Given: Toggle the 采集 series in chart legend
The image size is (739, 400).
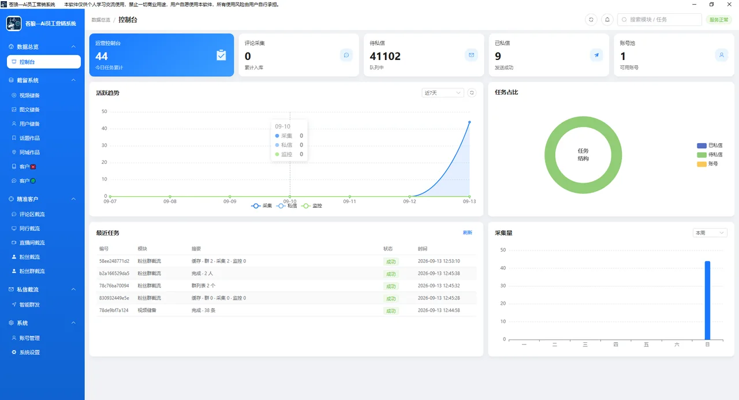Looking at the screenshot, I should [262, 205].
